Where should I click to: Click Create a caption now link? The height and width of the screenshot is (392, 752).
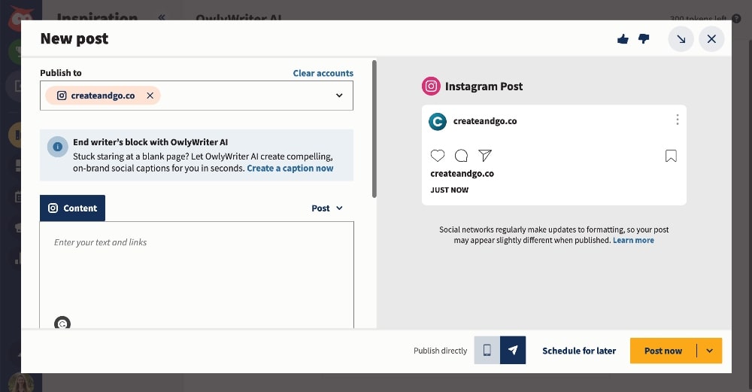coord(290,169)
